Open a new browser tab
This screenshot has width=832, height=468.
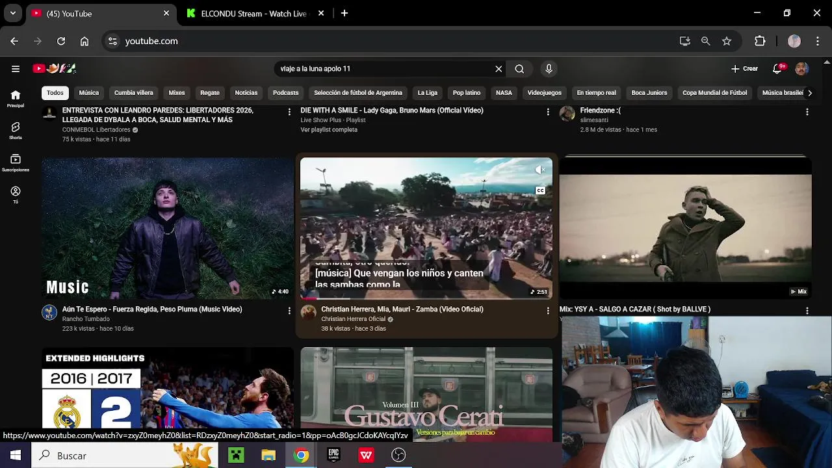pos(344,13)
